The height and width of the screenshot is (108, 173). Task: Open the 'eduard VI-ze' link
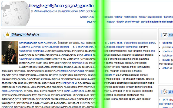pyautogui.click(x=112, y=75)
